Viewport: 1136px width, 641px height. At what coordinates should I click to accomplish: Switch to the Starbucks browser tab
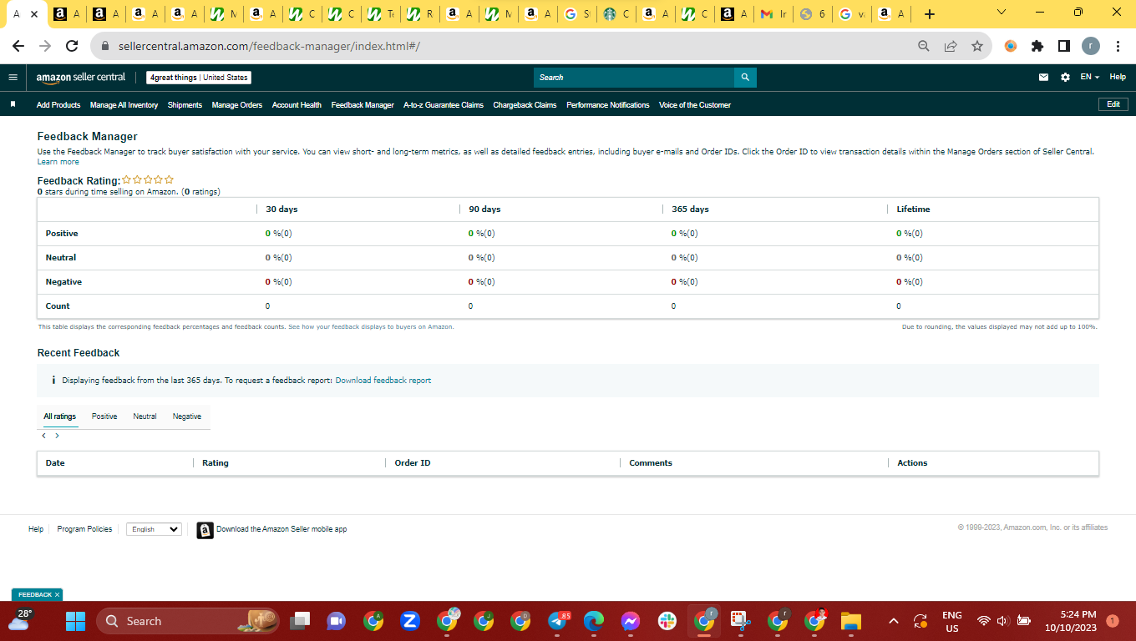(x=617, y=14)
